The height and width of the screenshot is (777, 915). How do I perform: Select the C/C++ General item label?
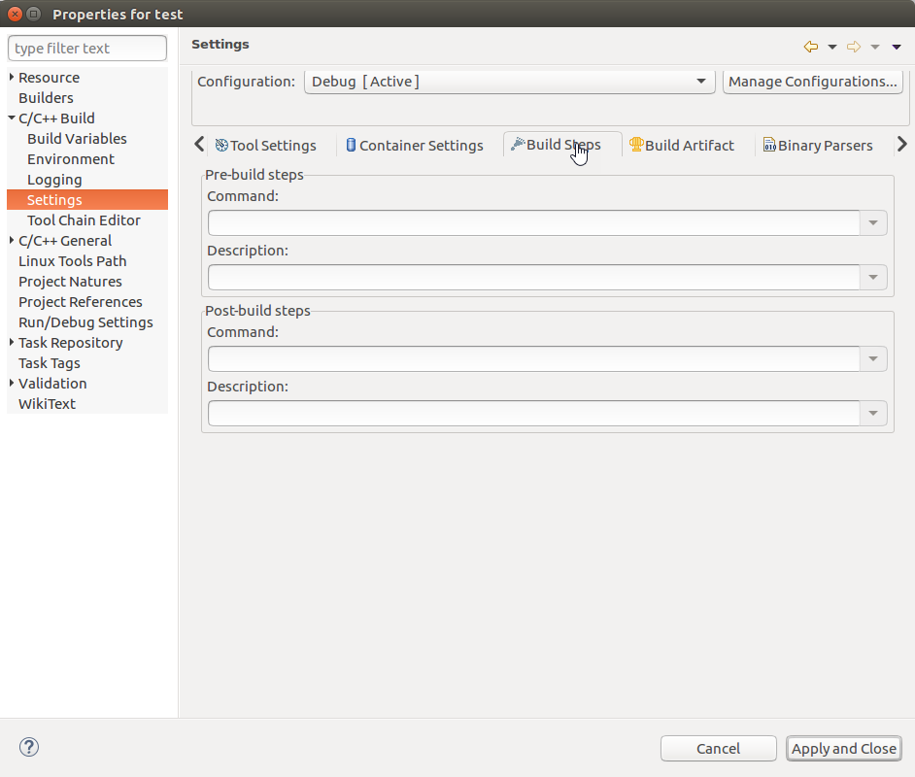pyautogui.click(x=65, y=241)
